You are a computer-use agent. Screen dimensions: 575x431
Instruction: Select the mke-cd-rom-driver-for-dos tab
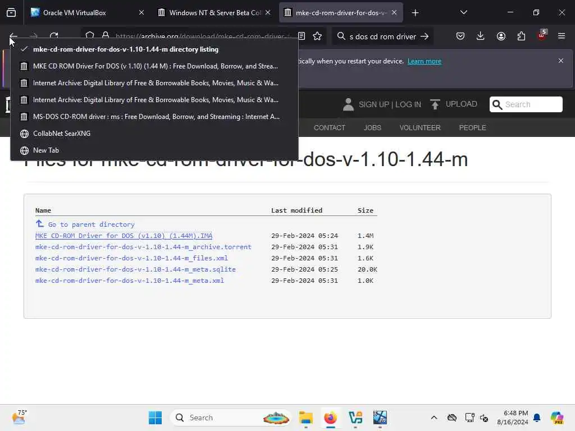click(x=341, y=12)
